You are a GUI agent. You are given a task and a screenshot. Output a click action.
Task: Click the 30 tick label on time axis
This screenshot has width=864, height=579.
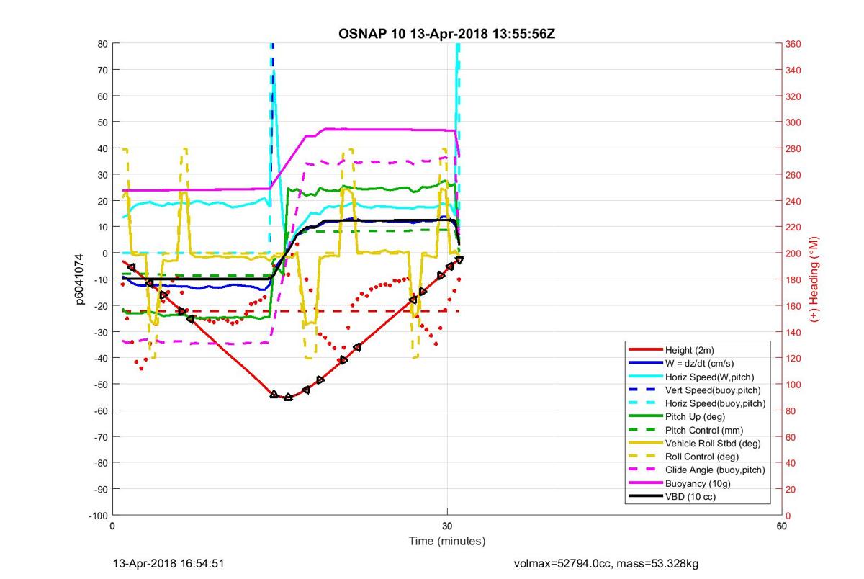click(x=447, y=526)
